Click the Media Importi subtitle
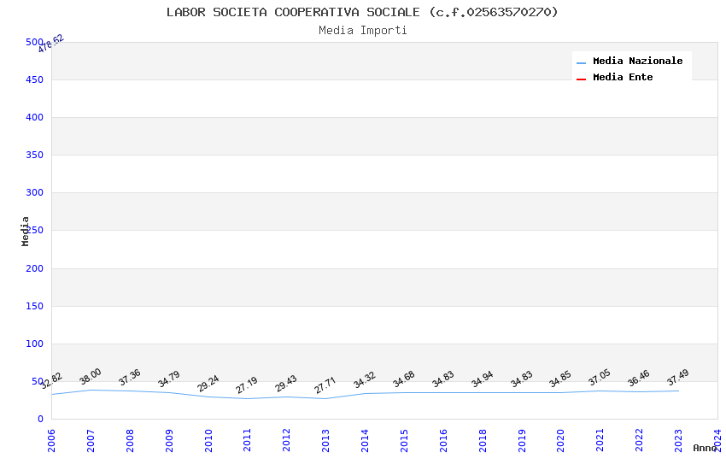726x470 pixels. (362, 31)
